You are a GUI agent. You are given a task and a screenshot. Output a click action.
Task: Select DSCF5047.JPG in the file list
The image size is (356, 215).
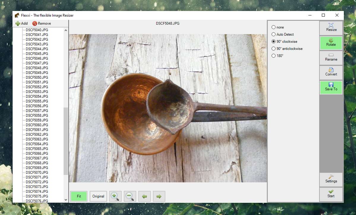tap(37, 63)
